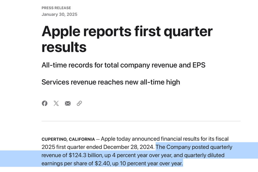The height and width of the screenshot is (172, 258).
Task: Click the CUPERTINO, CALIFORNIA dateline
Action: 68,139
